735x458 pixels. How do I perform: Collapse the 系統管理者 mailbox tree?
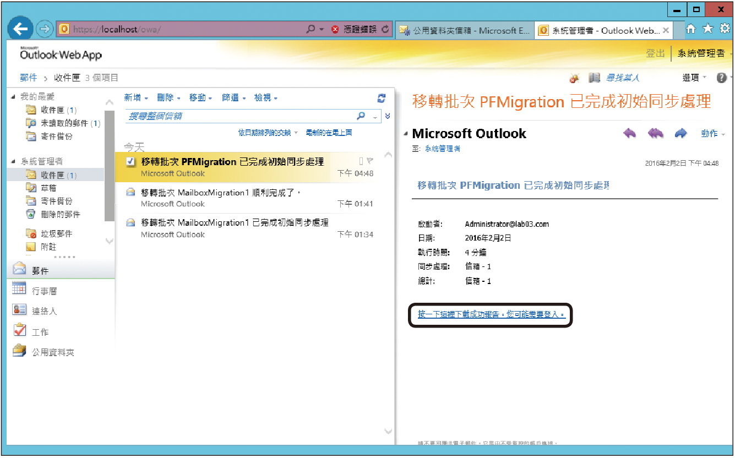coord(13,161)
